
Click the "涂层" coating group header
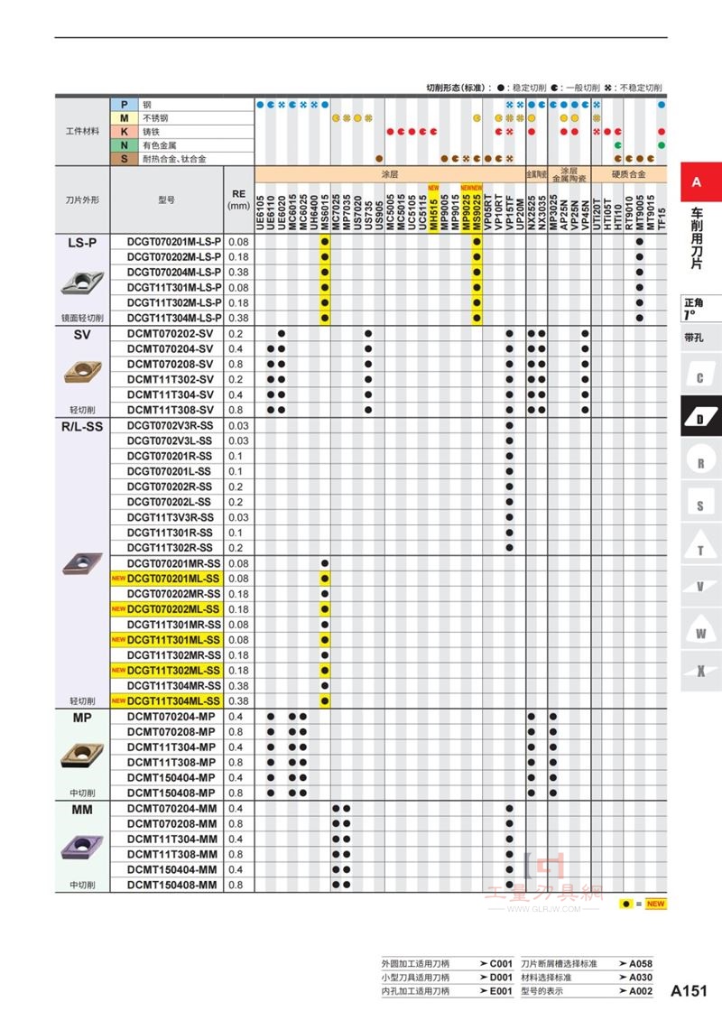[x=390, y=174]
